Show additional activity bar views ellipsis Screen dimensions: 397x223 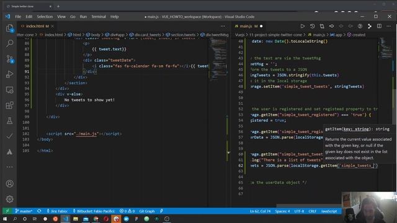[10, 167]
